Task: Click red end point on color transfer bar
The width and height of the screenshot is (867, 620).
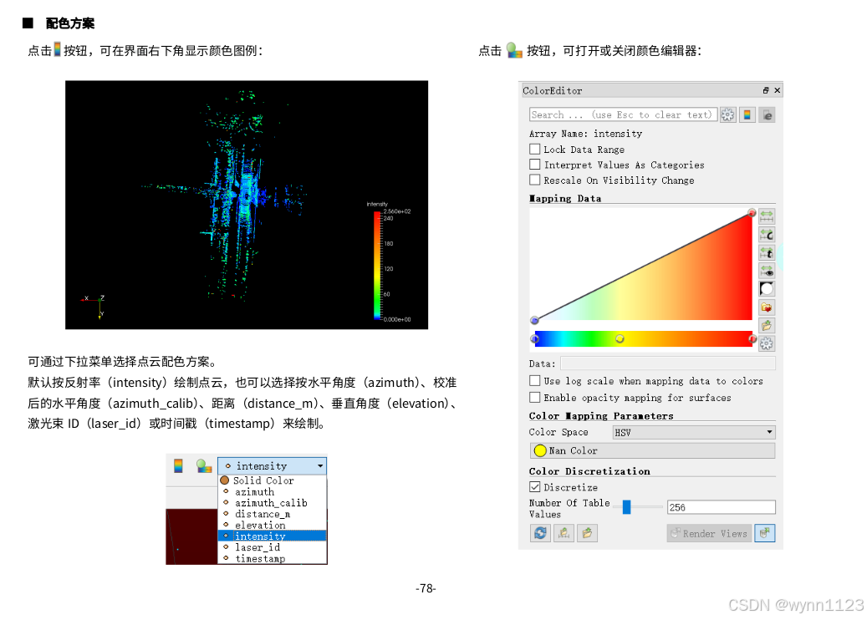Action: click(x=752, y=338)
